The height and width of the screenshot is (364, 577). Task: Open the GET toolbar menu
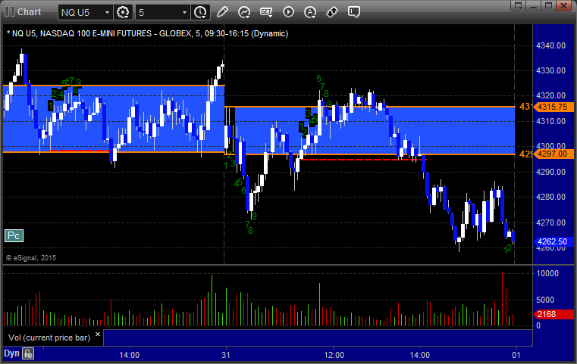point(266,12)
